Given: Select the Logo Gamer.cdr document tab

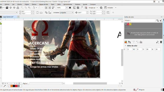Looking at the screenshot, I should (x=8, y=17).
